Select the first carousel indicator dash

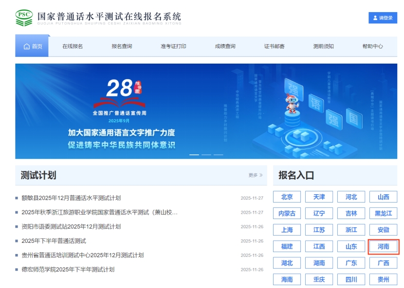point(194,154)
